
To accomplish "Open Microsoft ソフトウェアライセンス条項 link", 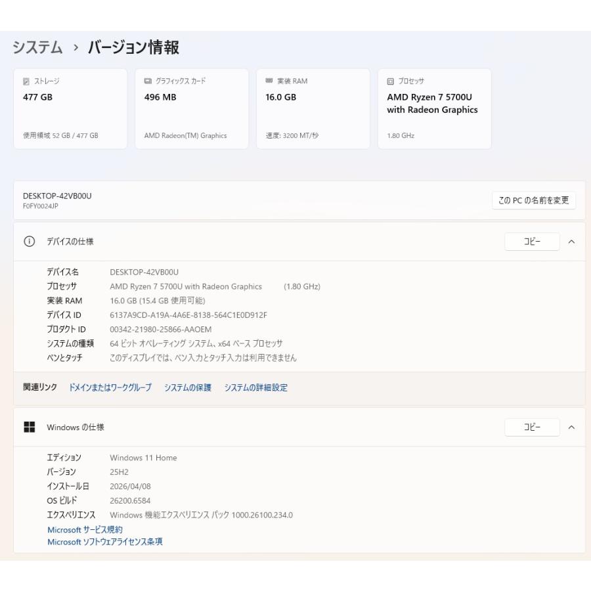I will 105,542.
